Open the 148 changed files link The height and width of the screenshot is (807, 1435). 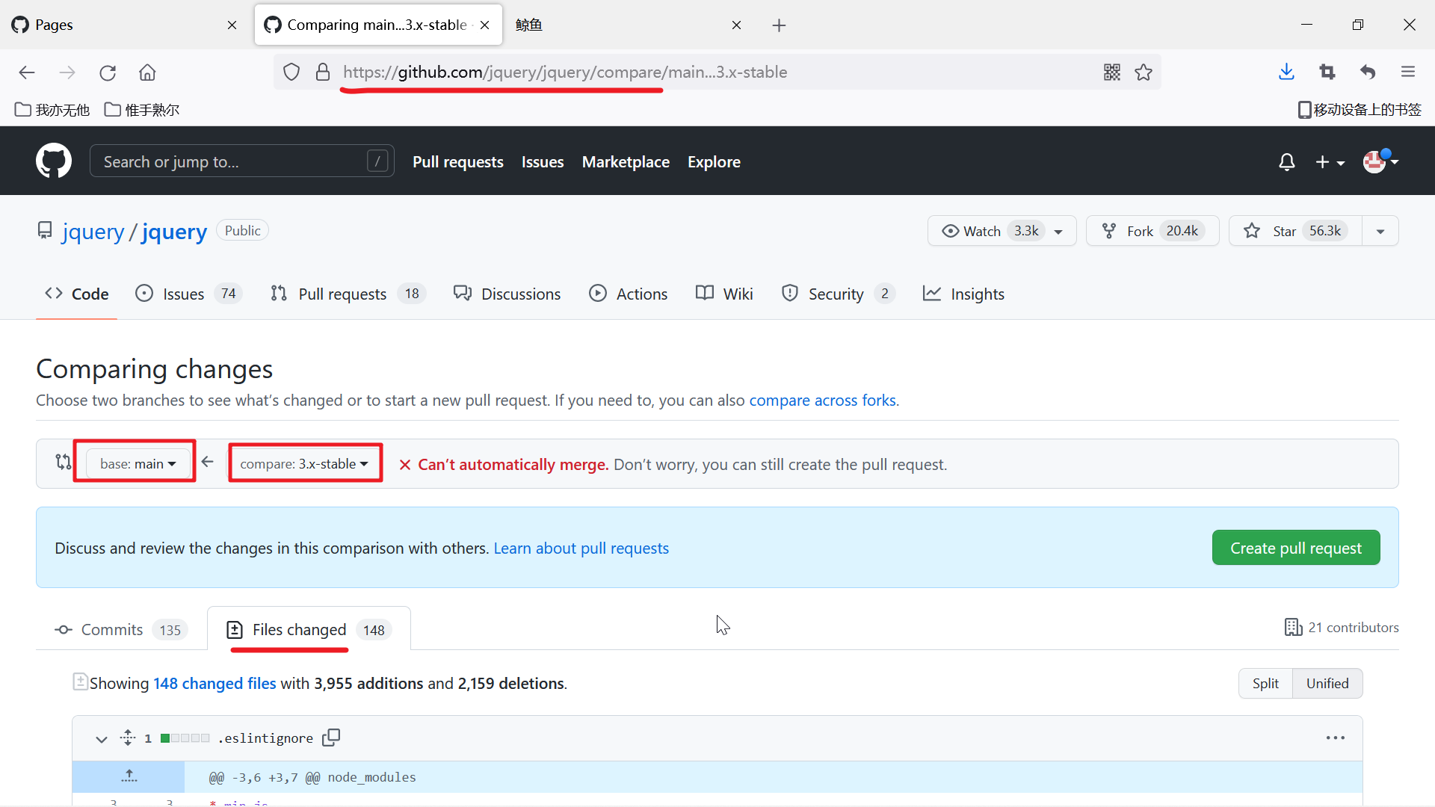(x=215, y=684)
